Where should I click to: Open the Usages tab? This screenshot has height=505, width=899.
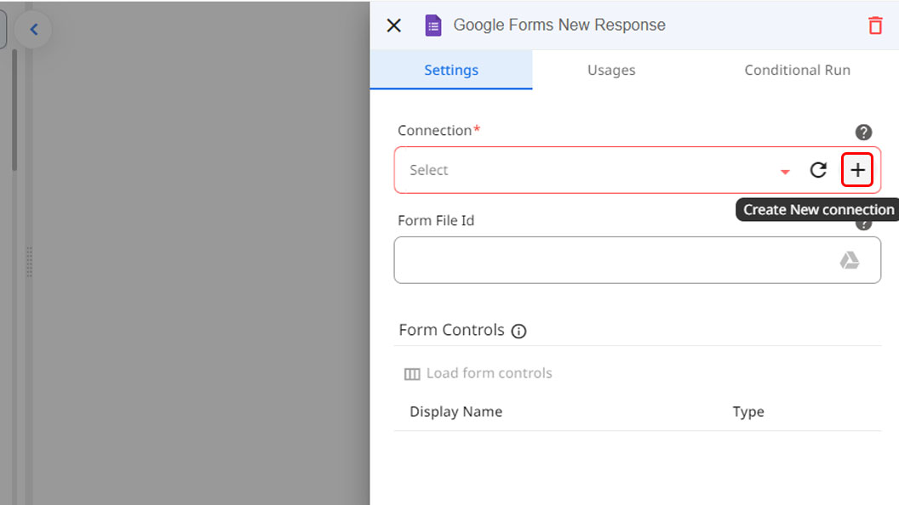(611, 71)
